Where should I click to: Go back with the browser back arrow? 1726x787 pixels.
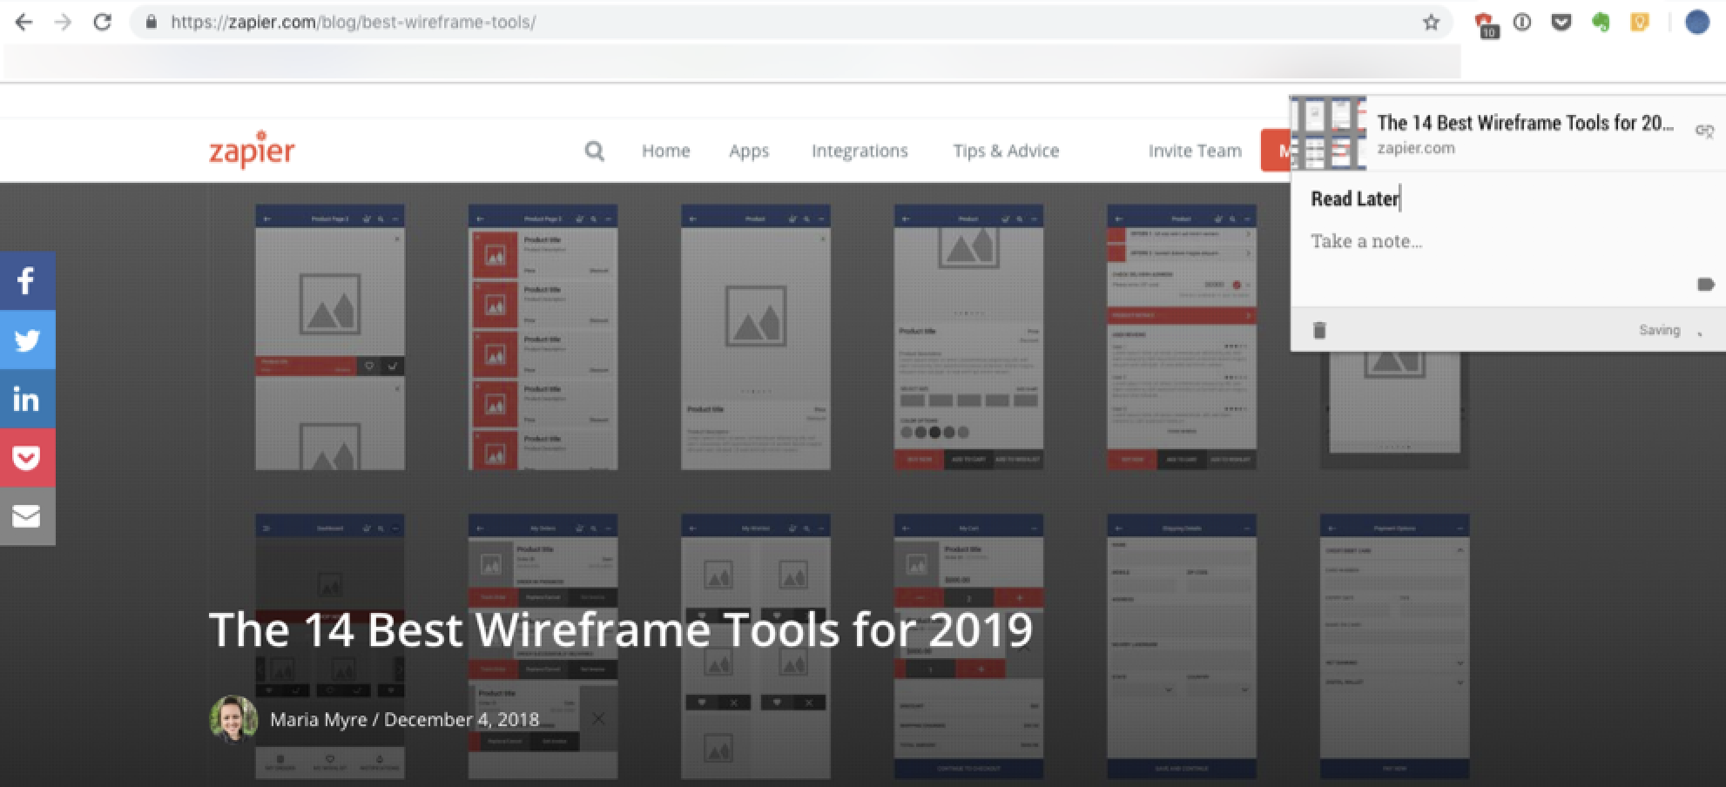pyautogui.click(x=24, y=23)
